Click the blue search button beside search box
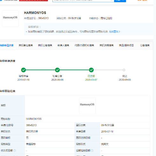 coord(120,1)
